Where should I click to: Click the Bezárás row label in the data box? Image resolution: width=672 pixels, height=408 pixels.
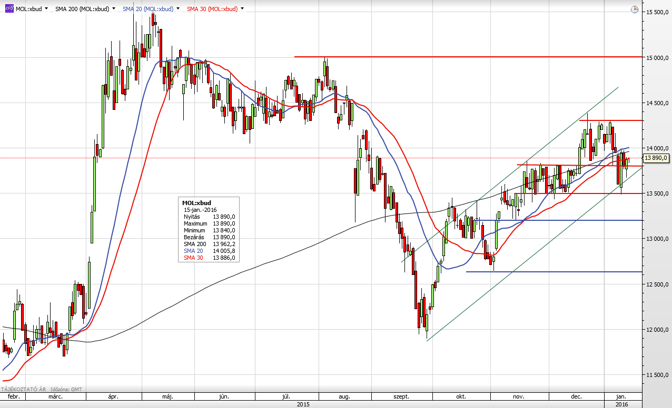(x=194, y=237)
